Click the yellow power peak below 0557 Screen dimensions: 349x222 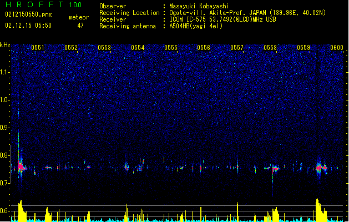[237, 211]
